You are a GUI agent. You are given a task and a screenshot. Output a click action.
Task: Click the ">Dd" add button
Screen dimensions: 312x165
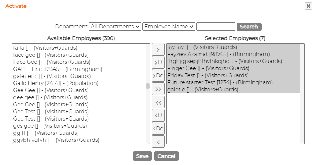(x=158, y=75)
